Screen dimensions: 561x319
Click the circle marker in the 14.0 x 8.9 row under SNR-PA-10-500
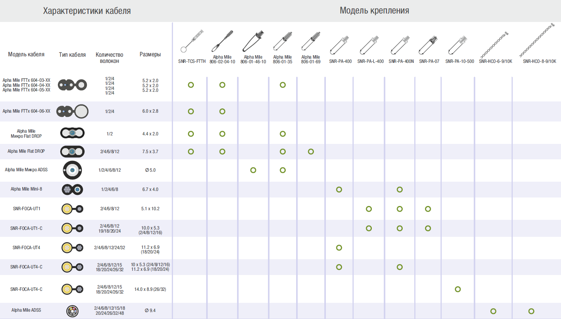458,289
